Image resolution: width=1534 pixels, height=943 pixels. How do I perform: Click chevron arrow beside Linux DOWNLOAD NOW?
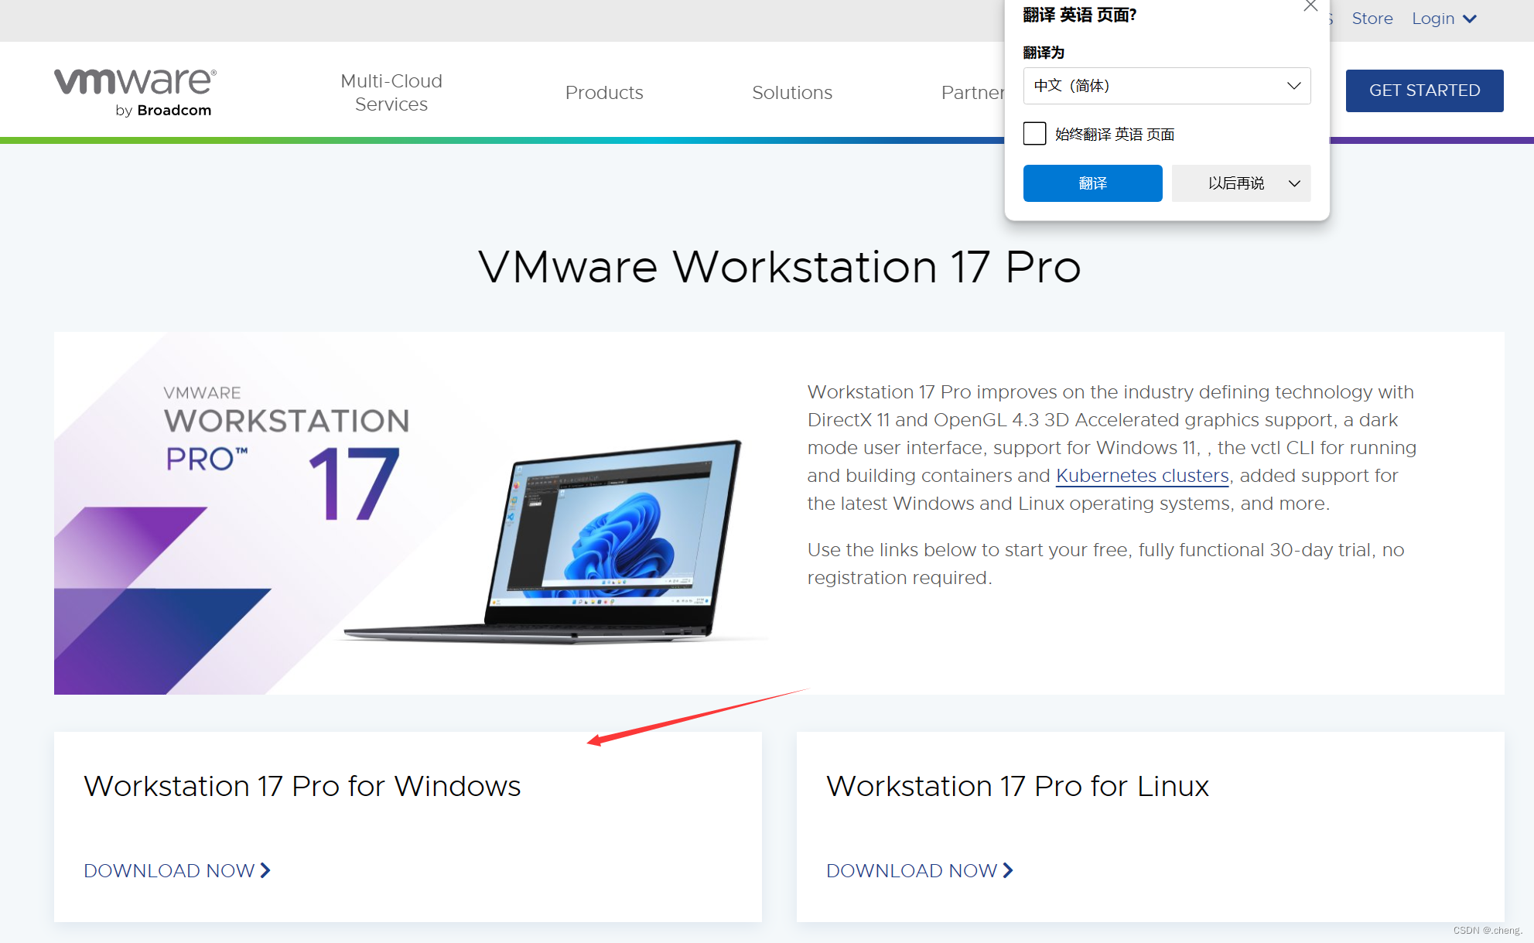click(1008, 870)
